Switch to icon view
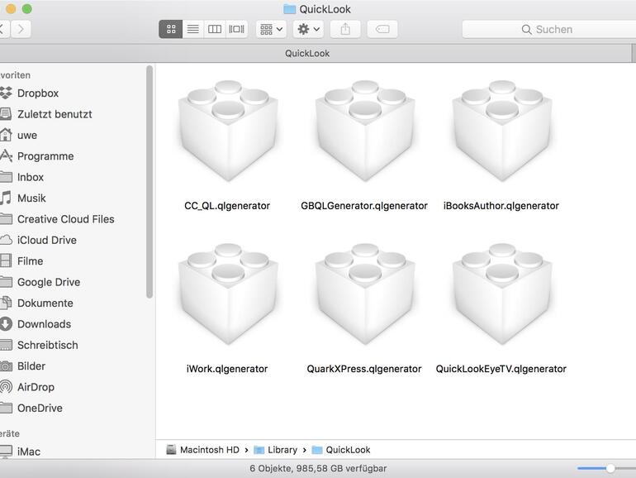Image resolution: width=636 pixels, height=478 pixels. coord(171,29)
